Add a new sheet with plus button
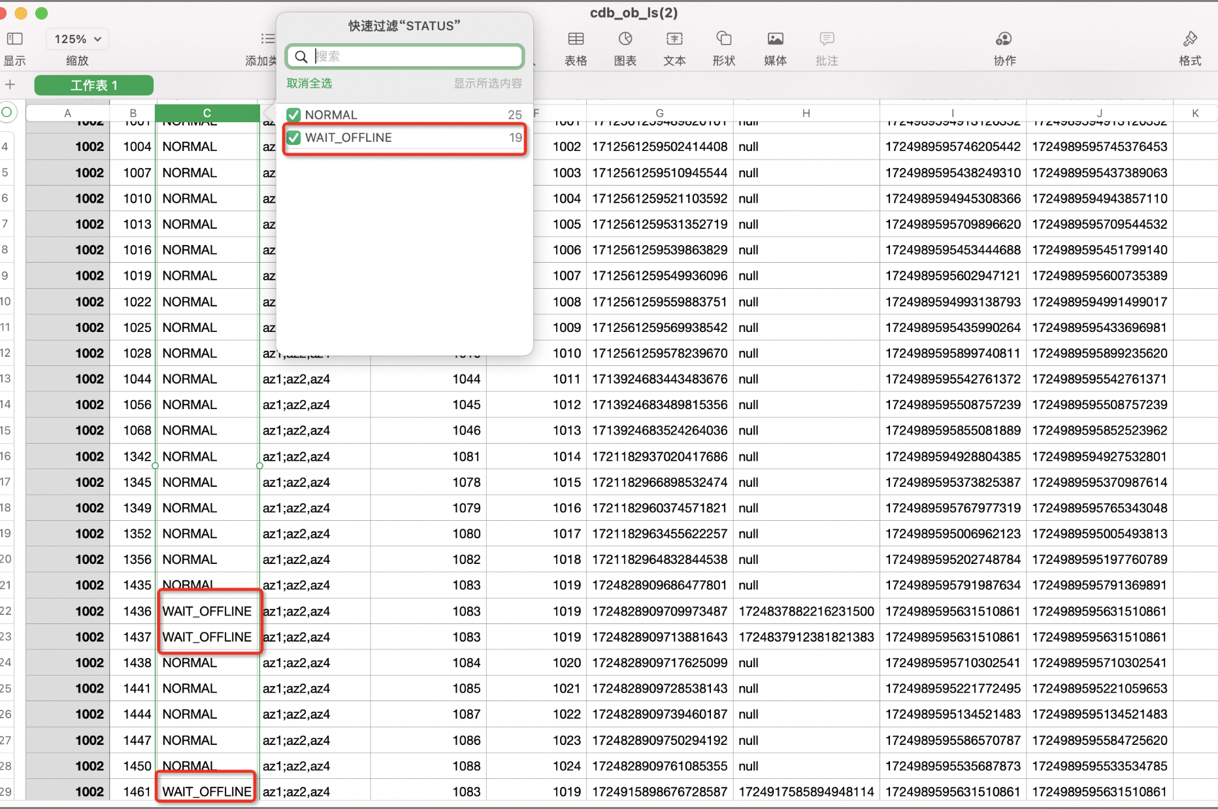 pyautogui.click(x=10, y=84)
